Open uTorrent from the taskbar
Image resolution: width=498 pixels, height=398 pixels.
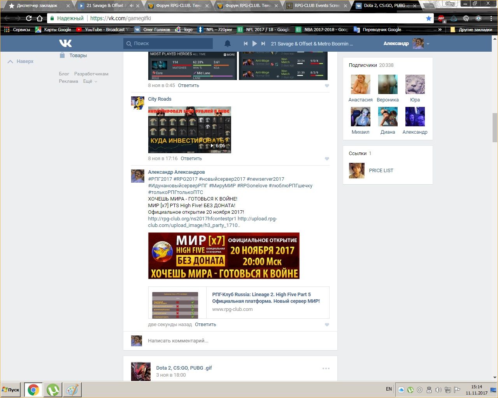pyautogui.click(x=53, y=390)
